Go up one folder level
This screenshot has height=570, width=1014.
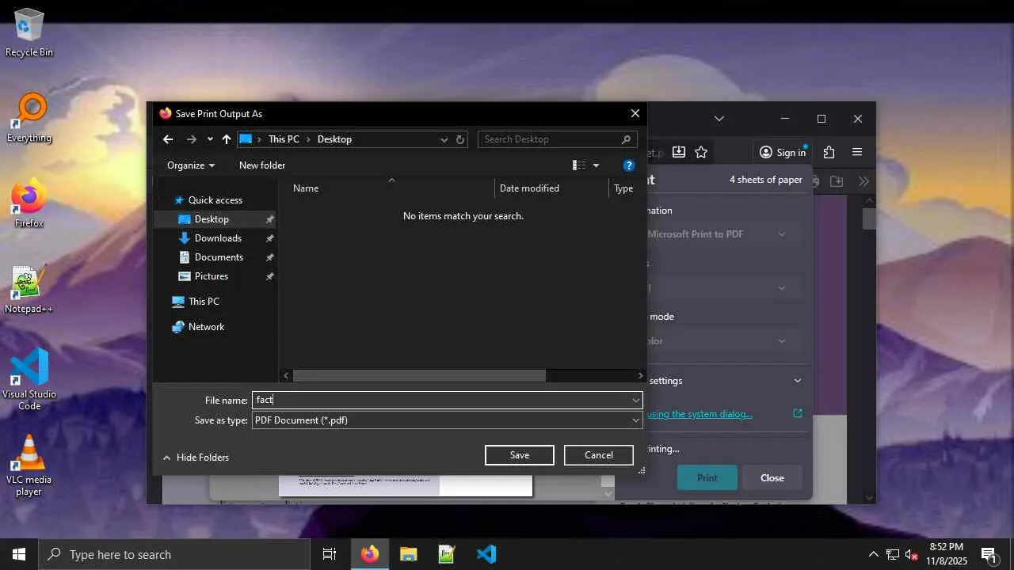tap(227, 139)
